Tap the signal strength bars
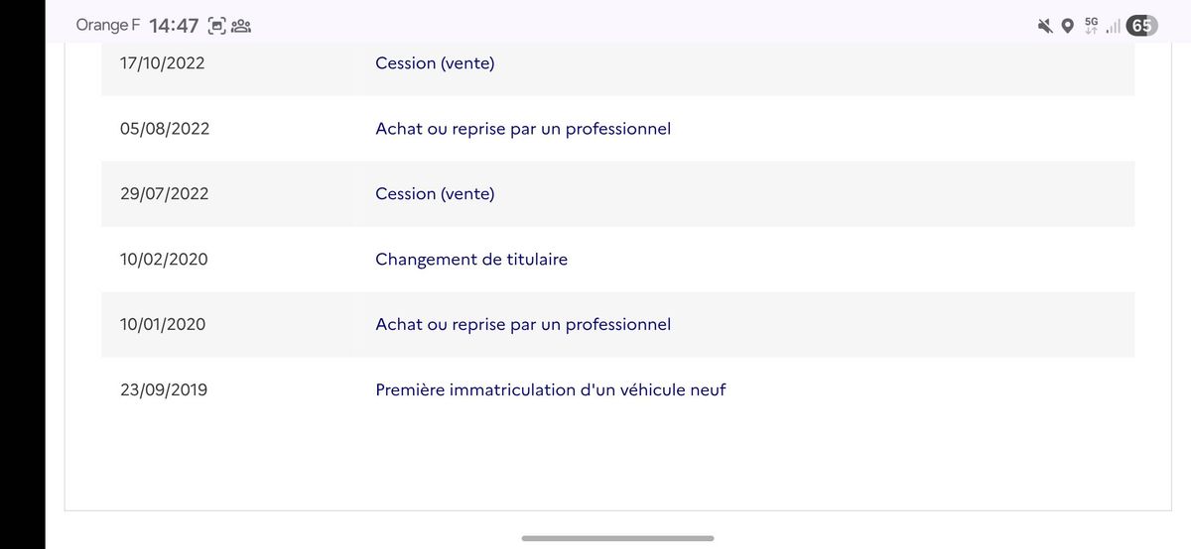Screen dimensions: 1191x549 [x=1113, y=26]
